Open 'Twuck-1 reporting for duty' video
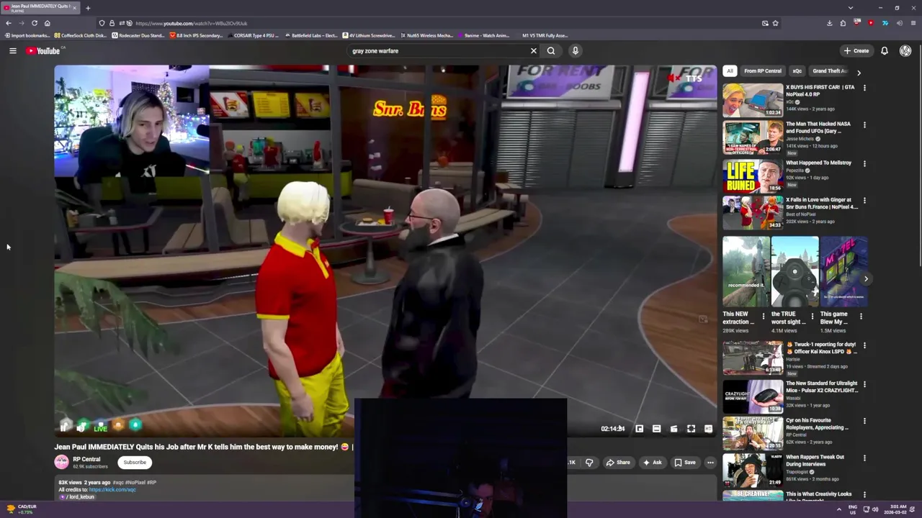Image resolution: width=922 pixels, height=518 pixels. pyautogui.click(x=753, y=357)
